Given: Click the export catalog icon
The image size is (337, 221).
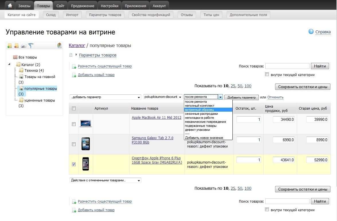Looking at the screenshot, I should point(59,45).
